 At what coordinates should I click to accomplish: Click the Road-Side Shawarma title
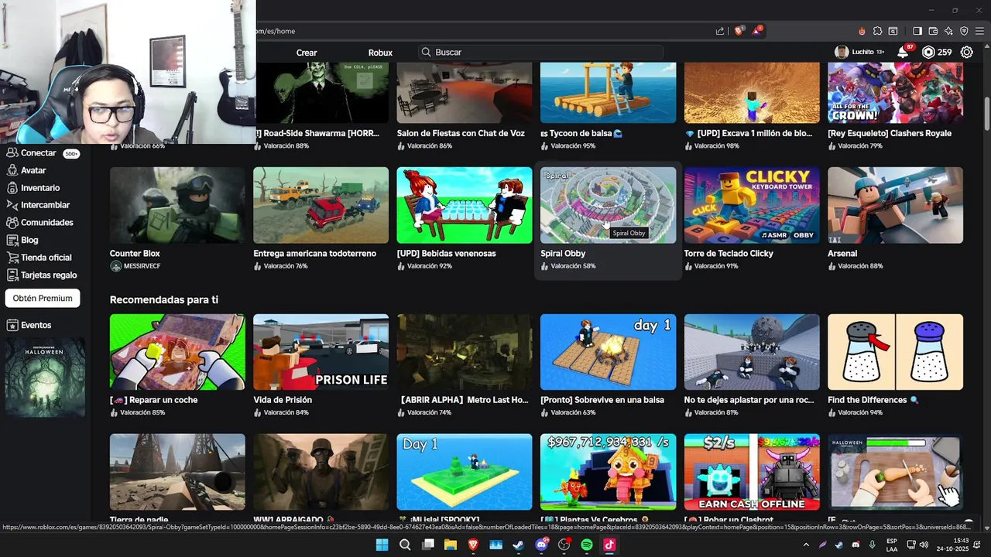(317, 133)
